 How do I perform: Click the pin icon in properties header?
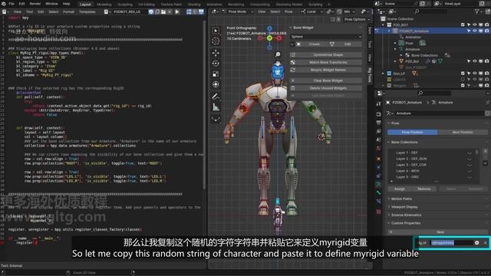pos(488,102)
